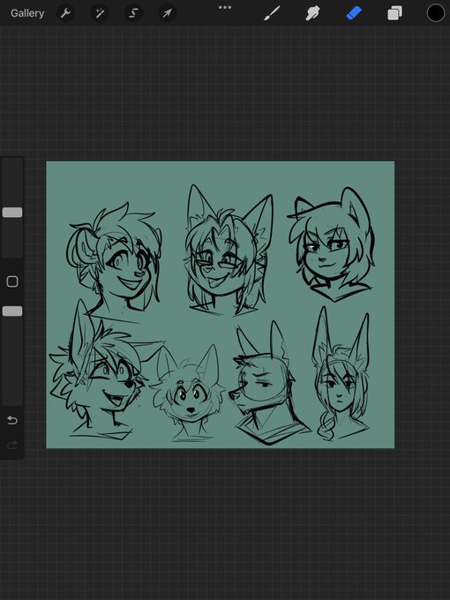The height and width of the screenshot is (600, 450).
Task: Return to the Gallery
Action: [27, 13]
